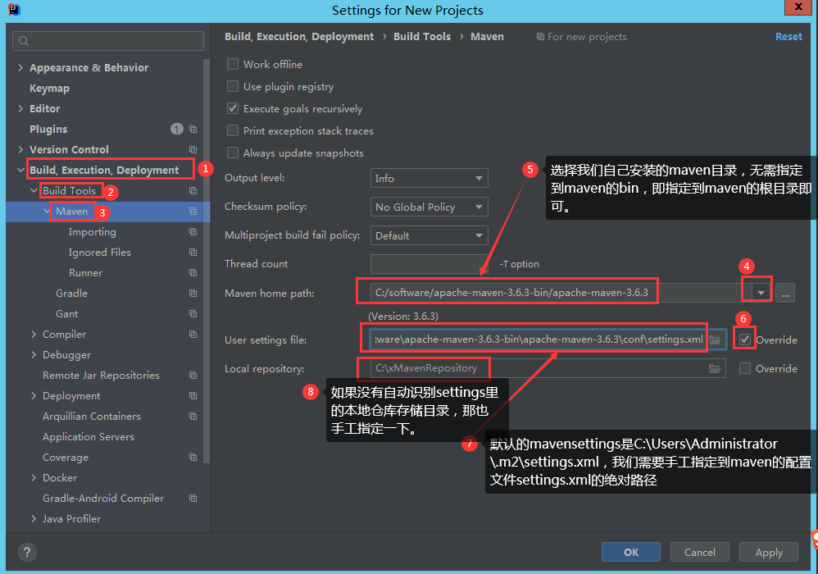The width and height of the screenshot is (818, 574).
Task: Click the project-level icon beside Coverage
Action: pos(193,457)
